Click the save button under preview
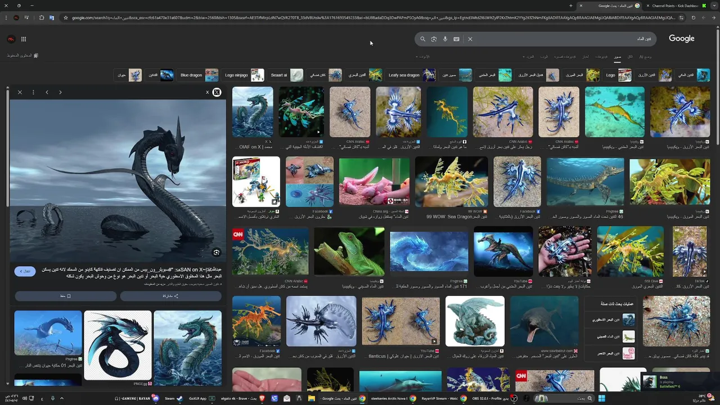This screenshot has width=720, height=405. 65,296
